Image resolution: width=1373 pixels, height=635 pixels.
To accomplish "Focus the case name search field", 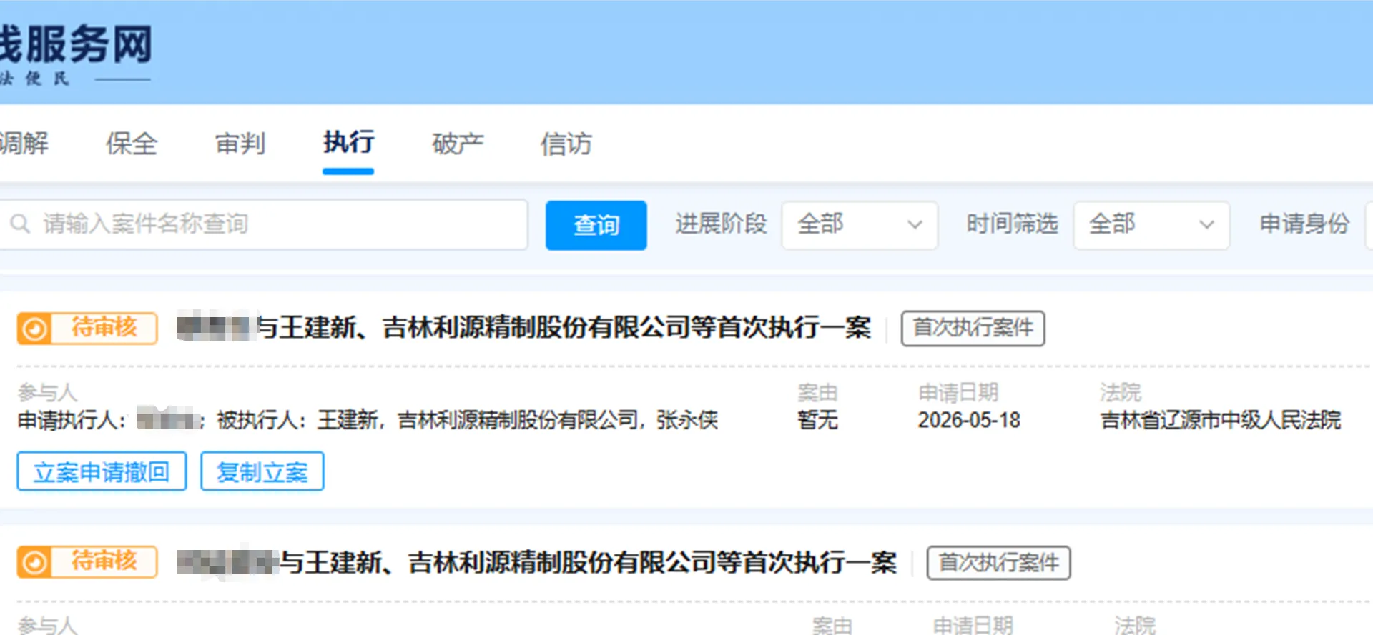I will pos(263,224).
